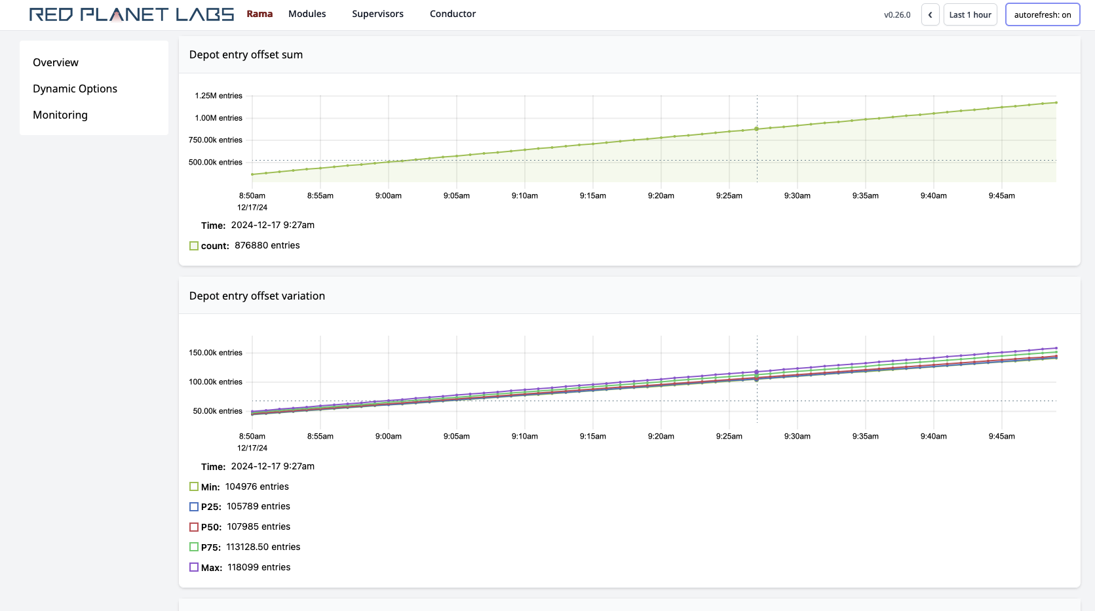Select Overview in the sidebar
Image resolution: width=1095 pixels, height=611 pixels.
(56, 62)
